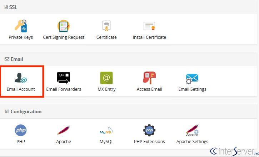259x157 pixels.
Task: Open the Email Settings envelope icon
Action: 192,78
